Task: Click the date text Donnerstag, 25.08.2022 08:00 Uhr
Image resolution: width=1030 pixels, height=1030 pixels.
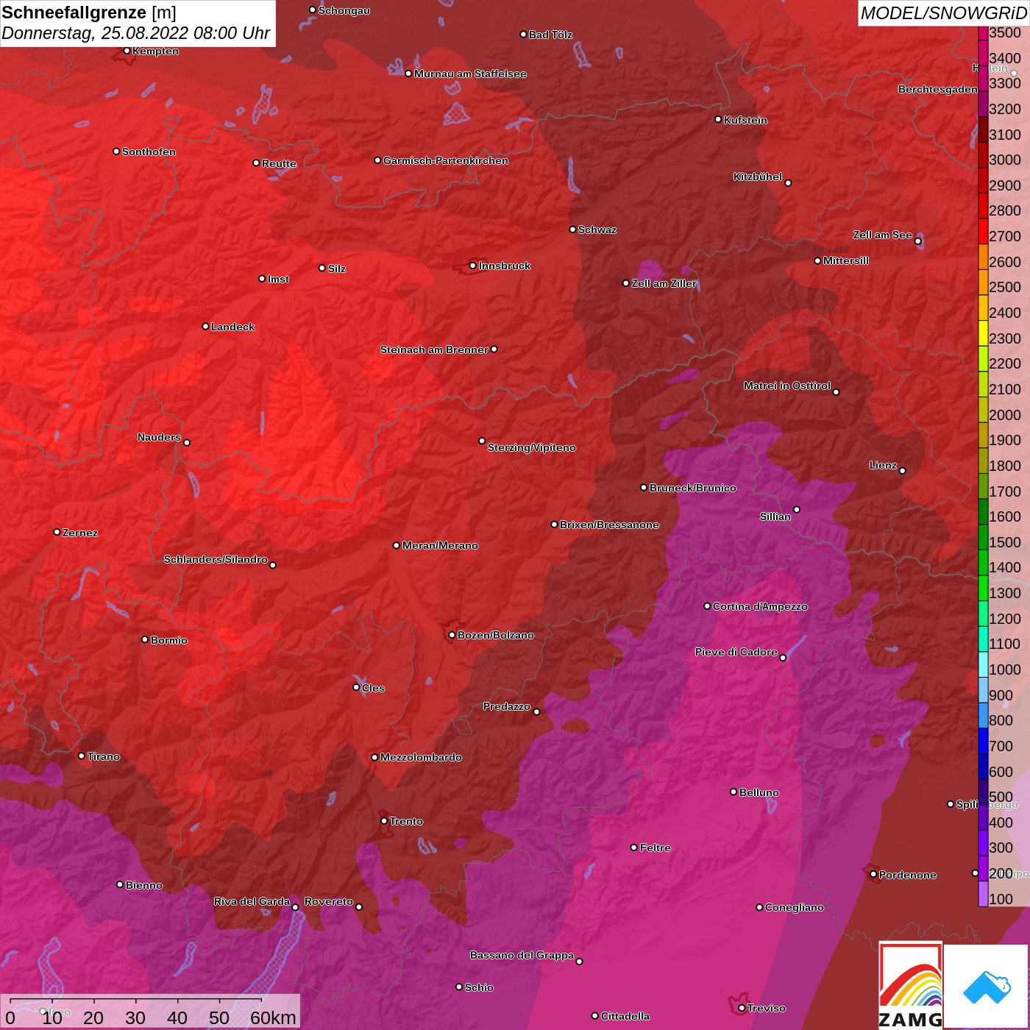Action: (x=135, y=33)
